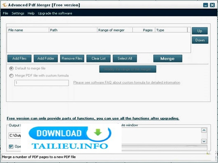Click the state window scroll up arrow
This screenshot has width=218, height=163.
(204, 130)
